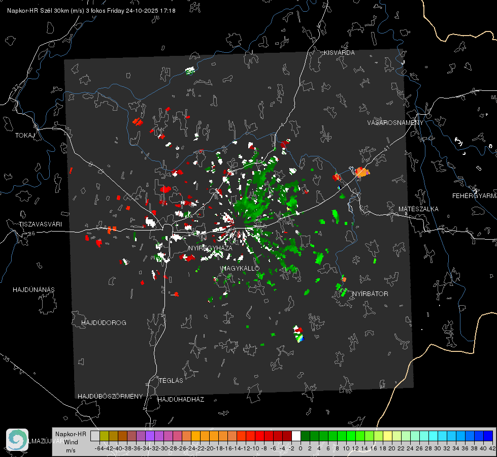Select the TOKAJ label
The height and width of the screenshot is (457, 497).
pos(25,136)
